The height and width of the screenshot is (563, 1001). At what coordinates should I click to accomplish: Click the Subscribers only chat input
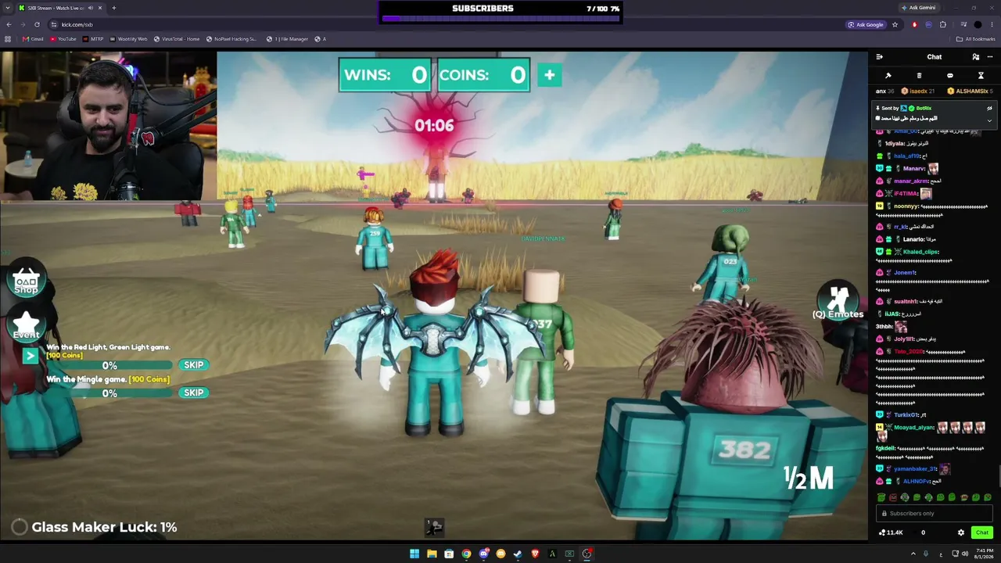tap(935, 514)
